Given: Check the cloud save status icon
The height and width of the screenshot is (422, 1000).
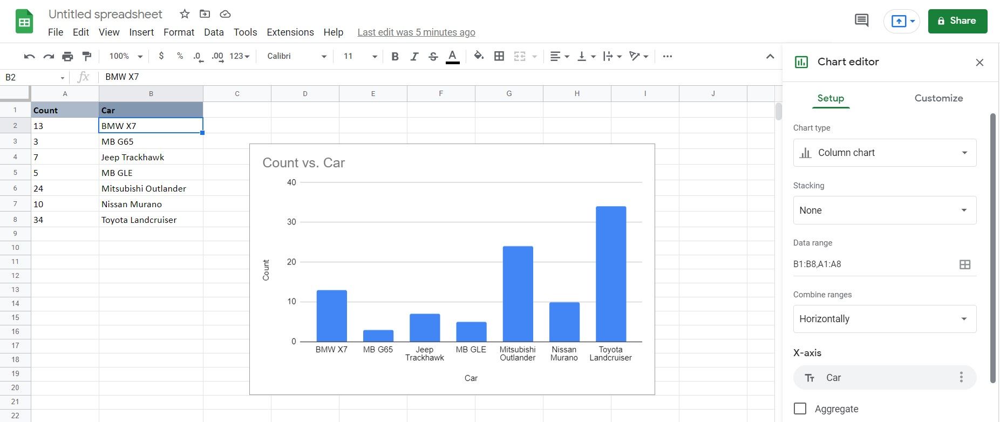Looking at the screenshot, I should point(225,14).
